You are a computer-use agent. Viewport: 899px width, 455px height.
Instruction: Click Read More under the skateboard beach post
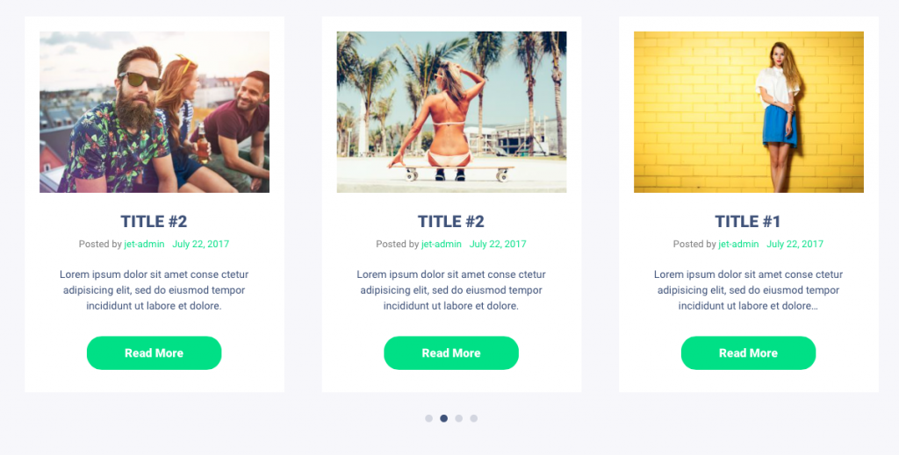(451, 353)
